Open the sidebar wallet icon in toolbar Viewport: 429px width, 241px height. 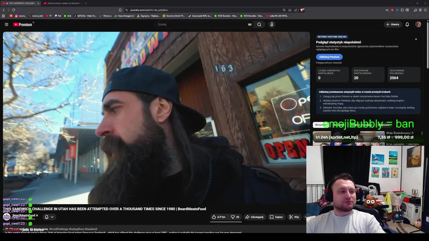tap(407, 10)
